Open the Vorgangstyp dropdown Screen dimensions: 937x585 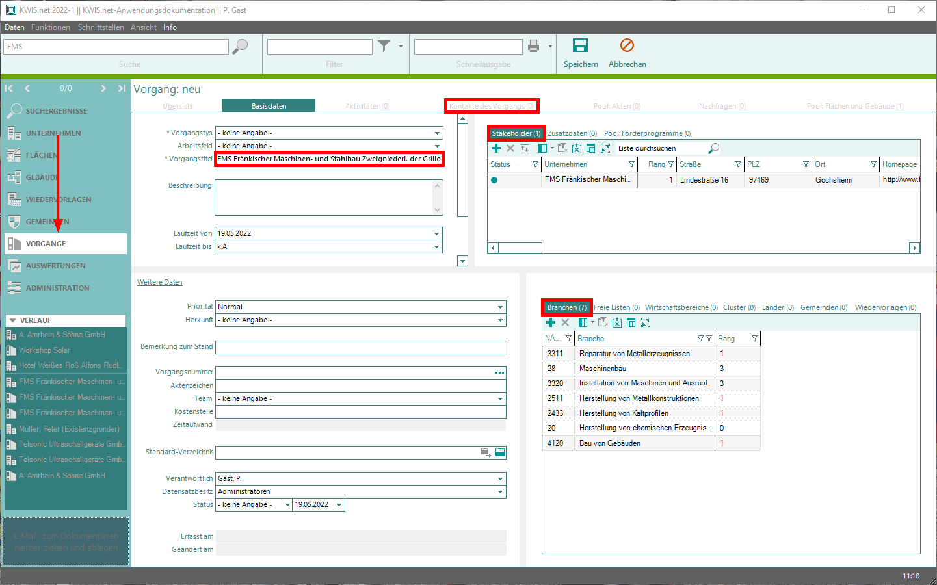tap(437, 133)
